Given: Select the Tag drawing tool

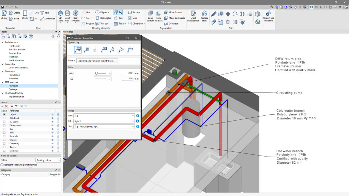Looking at the screenshot, I should click(x=118, y=13).
